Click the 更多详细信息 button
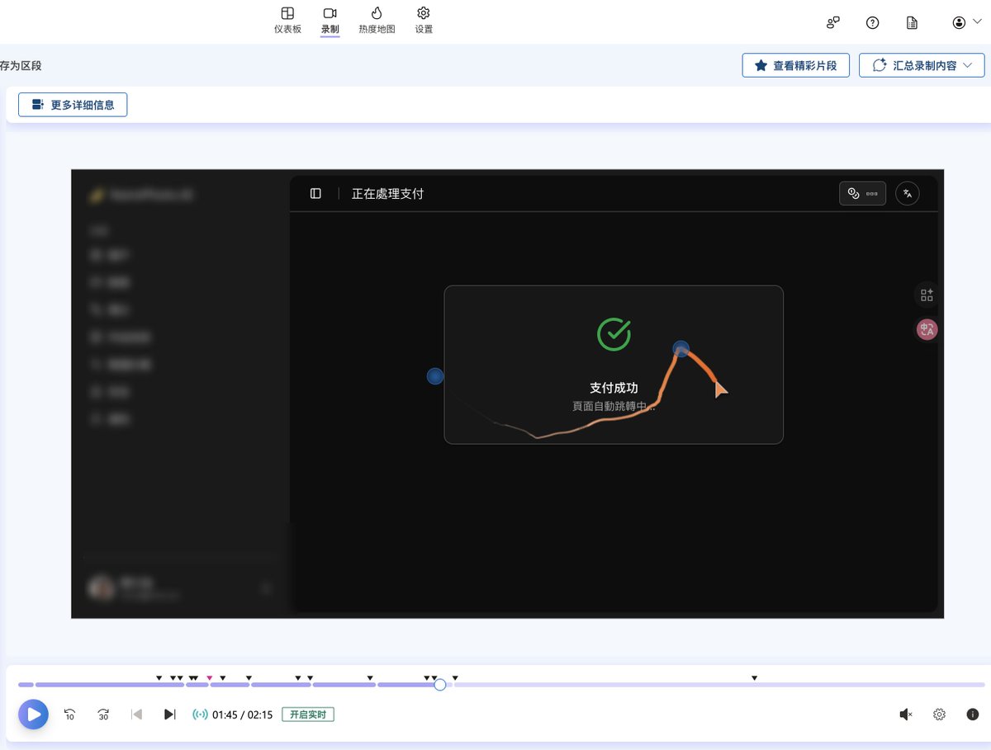The width and height of the screenshot is (991, 750). tap(73, 104)
